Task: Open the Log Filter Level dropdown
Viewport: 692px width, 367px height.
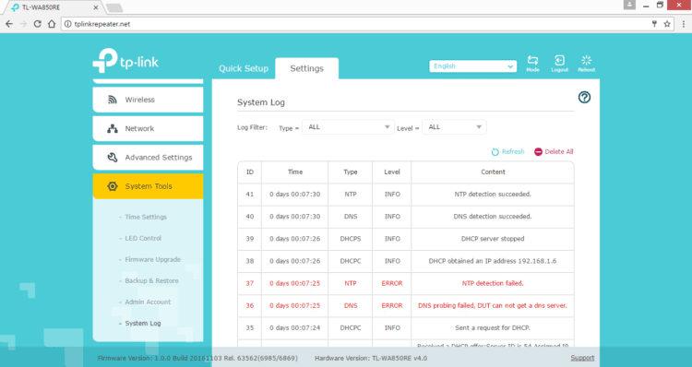Action: point(454,127)
